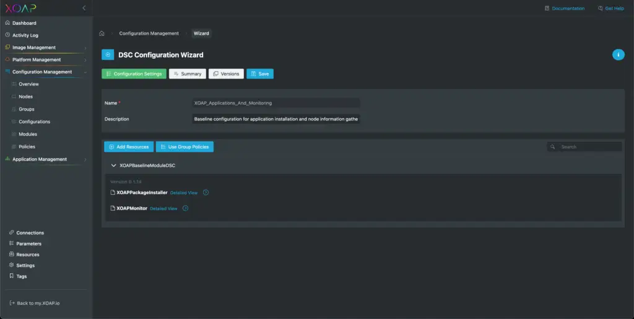Open Detailed View for XOAPMonitor

click(163, 208)
